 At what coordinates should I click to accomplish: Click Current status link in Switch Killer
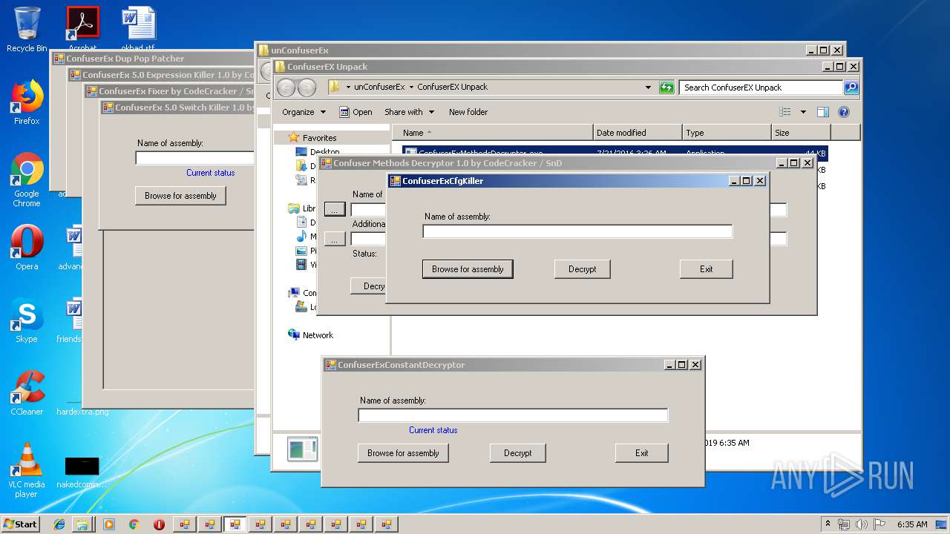pyautogui.click(x=211, y=173)
